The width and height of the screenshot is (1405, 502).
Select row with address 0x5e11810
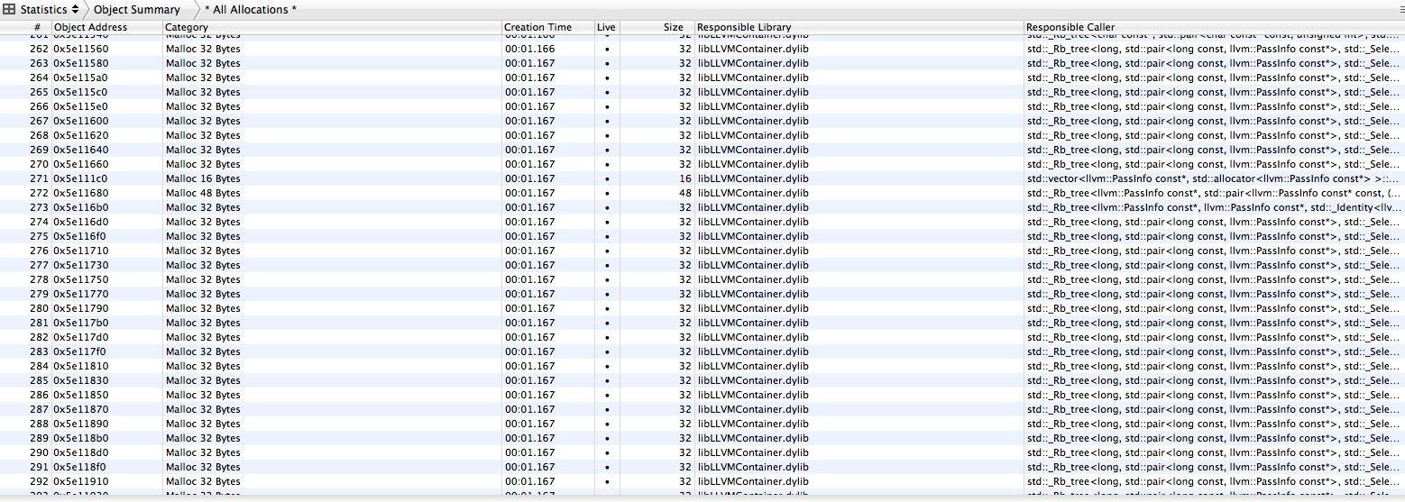pyautogui.click(x=702, y=366)
